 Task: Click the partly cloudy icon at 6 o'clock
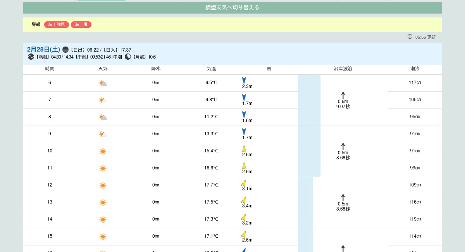tap(103, 83)
